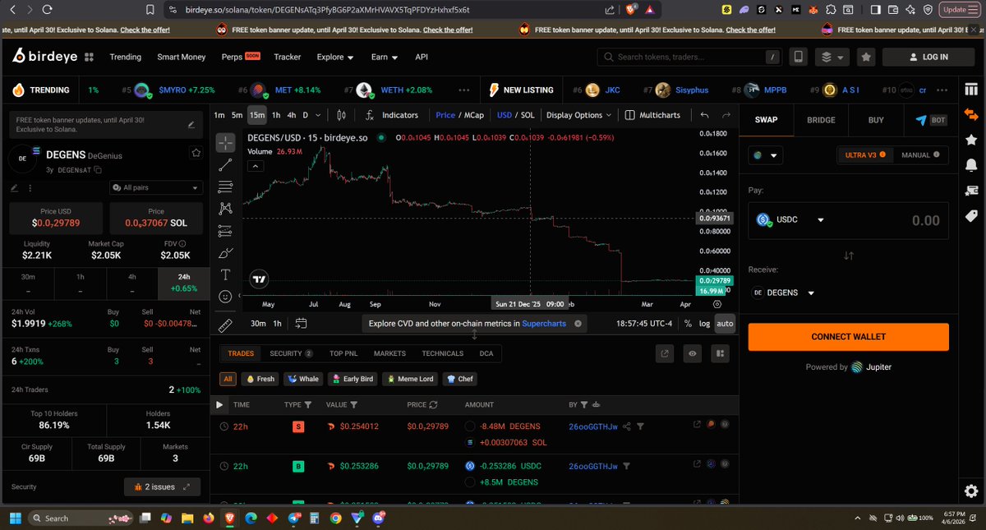Screen dimensions: 986x530
Task: Open the price tag icon in sidebar
Action: [x=971, y=217]
